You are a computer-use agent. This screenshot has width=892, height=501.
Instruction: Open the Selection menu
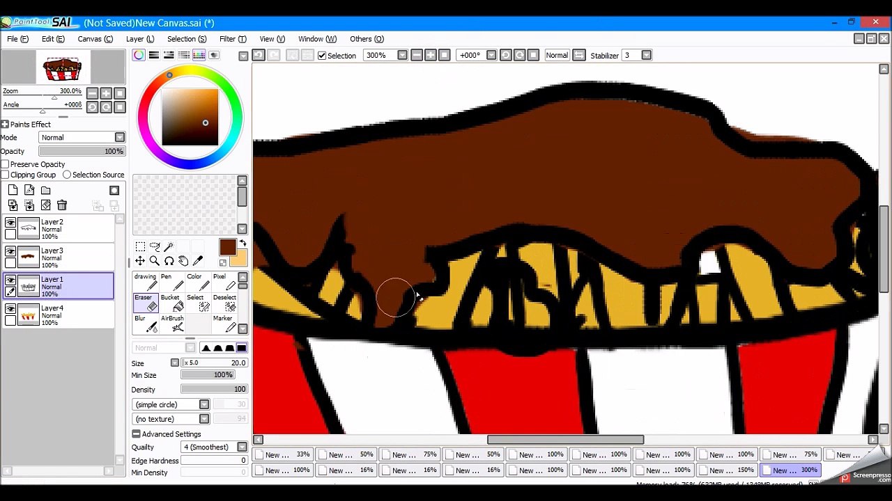[187, 39]
